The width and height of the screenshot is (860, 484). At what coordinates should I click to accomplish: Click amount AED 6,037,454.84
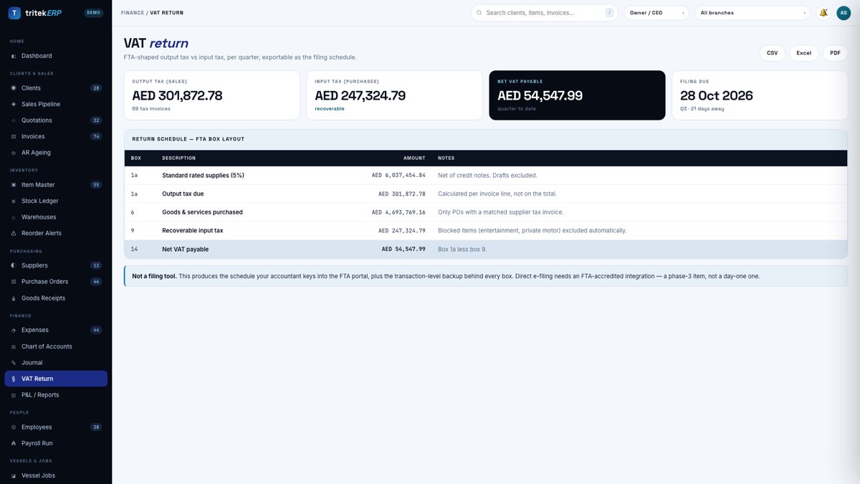[x=398, y=176]
